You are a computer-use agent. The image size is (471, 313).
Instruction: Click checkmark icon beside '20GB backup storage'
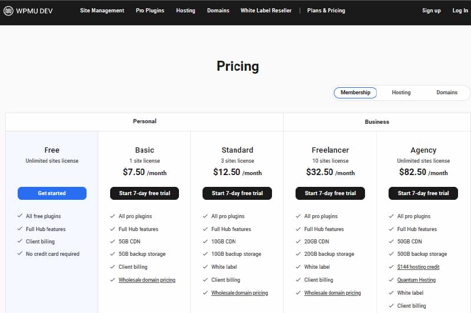(x=298, y=254)
